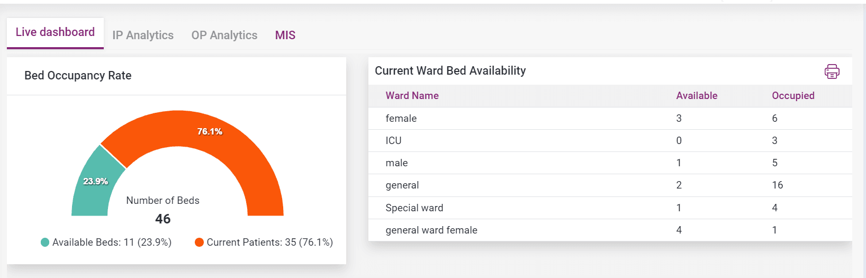This screenshot has height=278, width=866.
Task: Click the male ward row
Action: [396, 163]
